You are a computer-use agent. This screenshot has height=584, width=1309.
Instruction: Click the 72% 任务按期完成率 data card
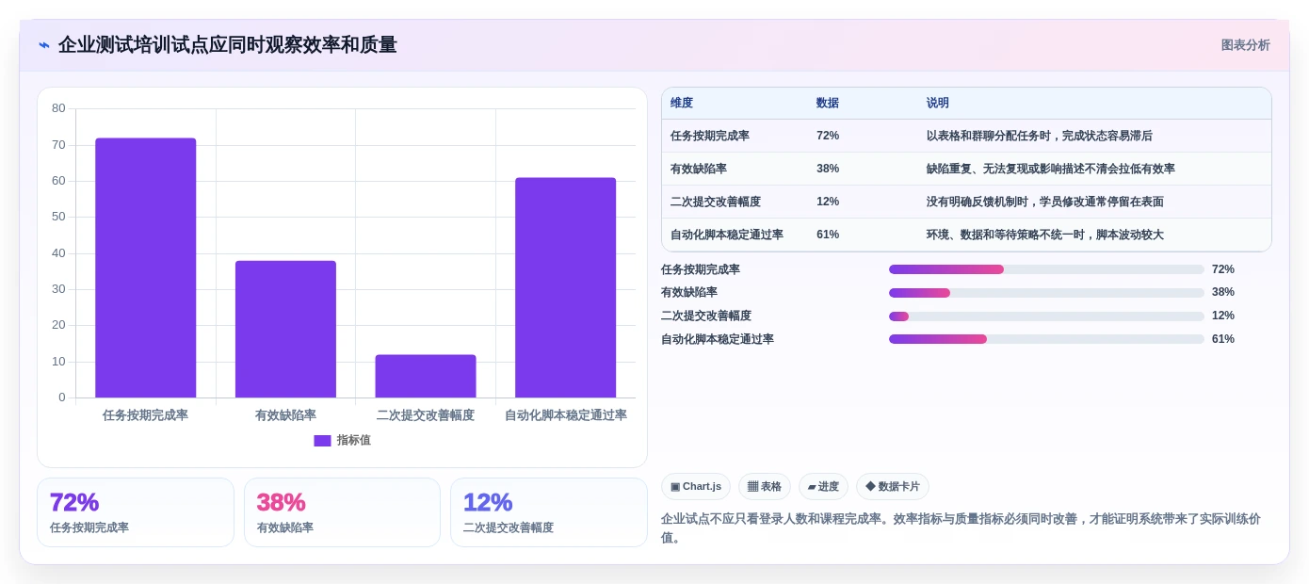[136, 512]
